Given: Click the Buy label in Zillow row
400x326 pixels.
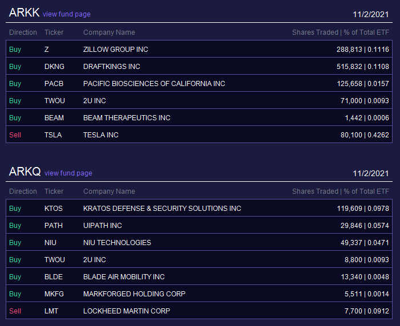Looking at the screenshot, I should (x=15, y=50).
